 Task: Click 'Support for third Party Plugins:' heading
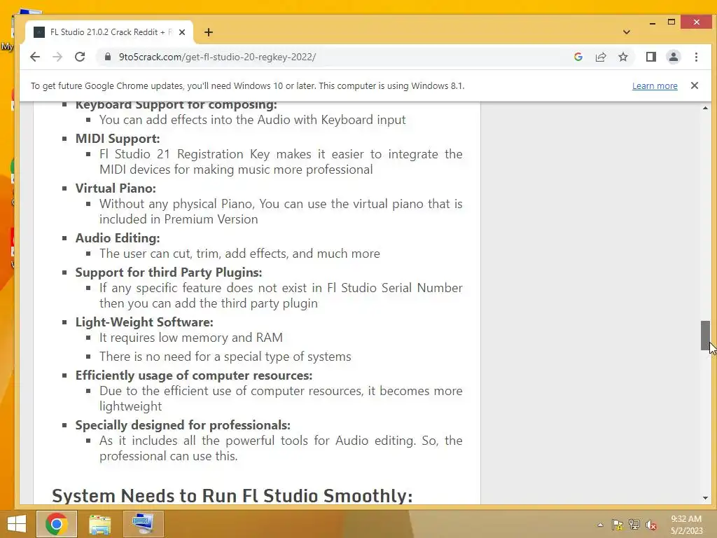[x=169, y=273]
